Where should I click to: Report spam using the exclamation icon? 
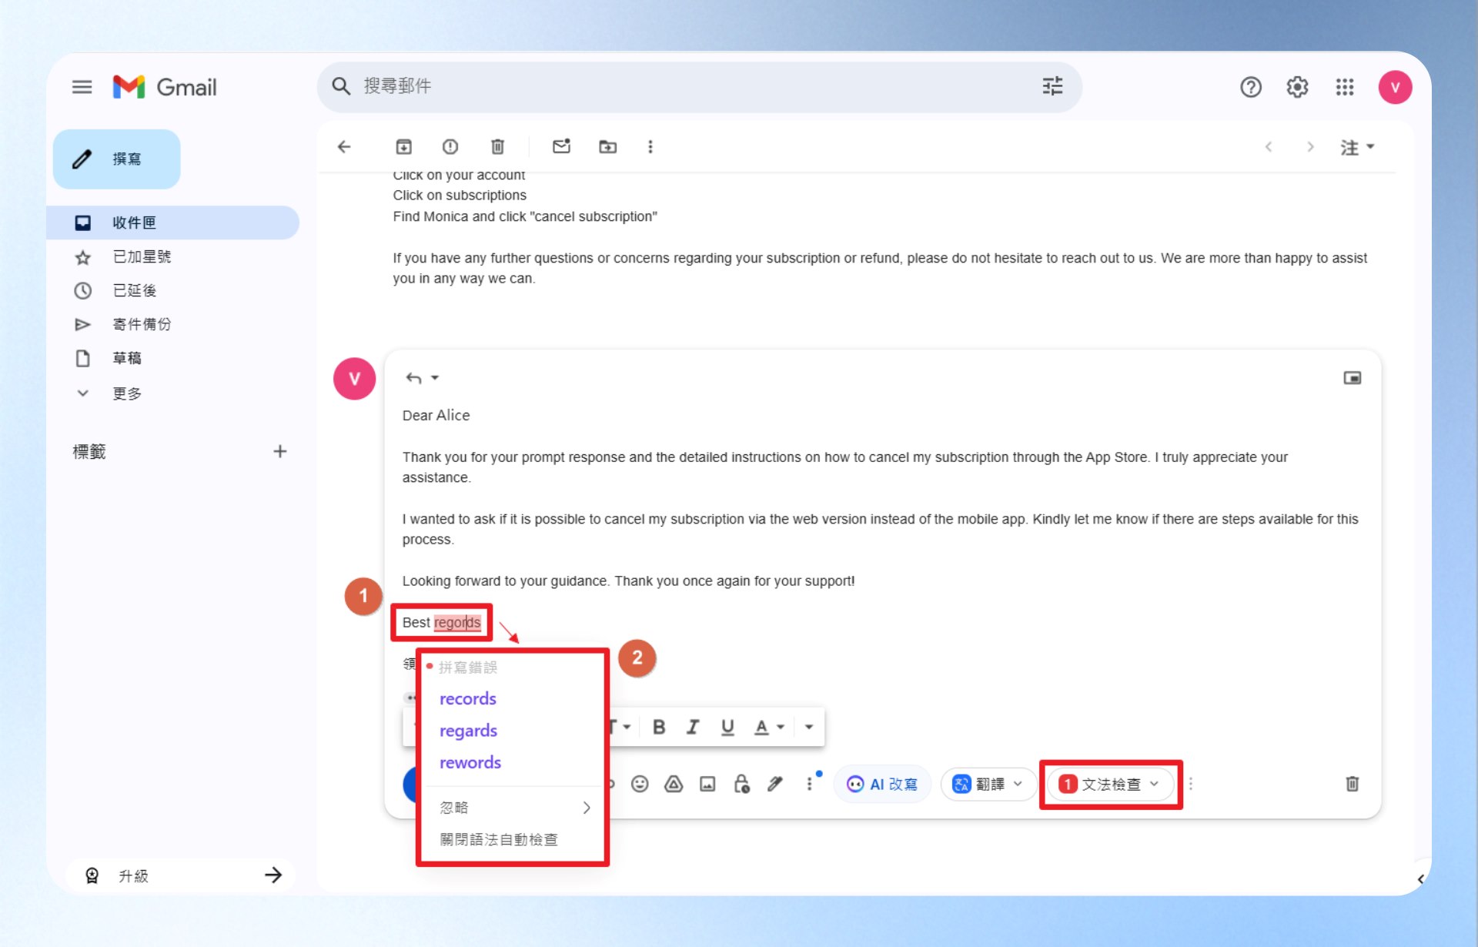tap(450, 146)
